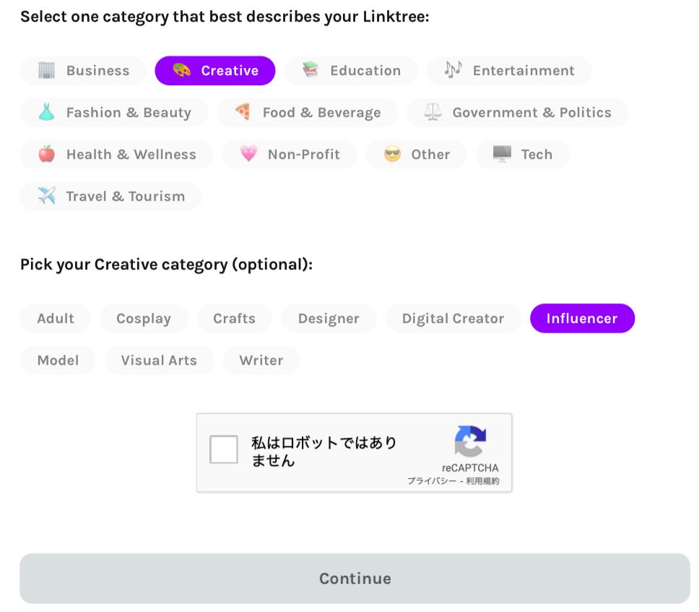Toggle off the Influencer subcategory
The image size is (699, 612).
(582, 319)
